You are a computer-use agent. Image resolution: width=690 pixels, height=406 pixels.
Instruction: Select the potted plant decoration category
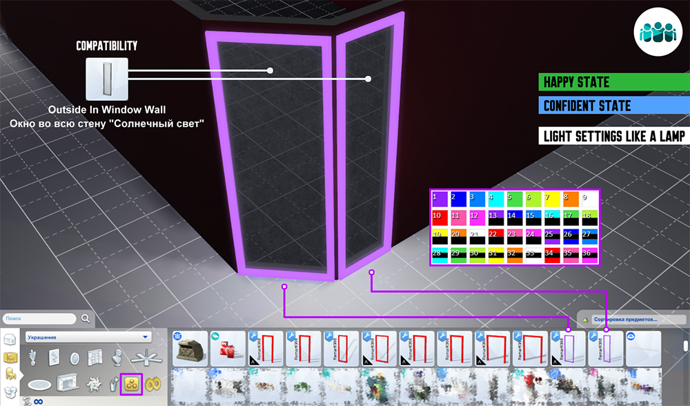click(32, 357)
